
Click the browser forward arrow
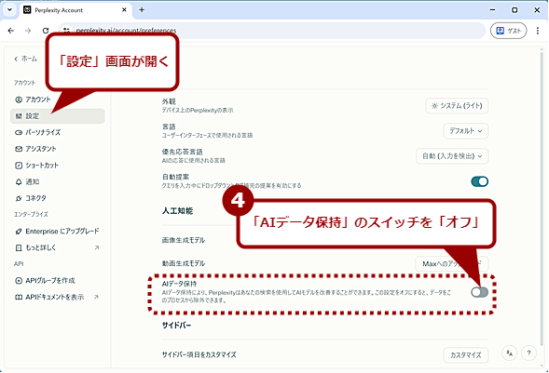(28, 31)
